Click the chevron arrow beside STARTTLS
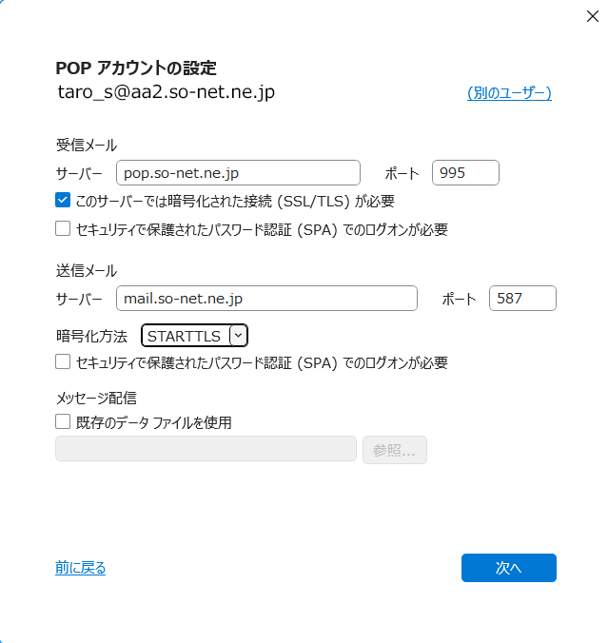Screen dimensions: 608x643 pos(238,336)
